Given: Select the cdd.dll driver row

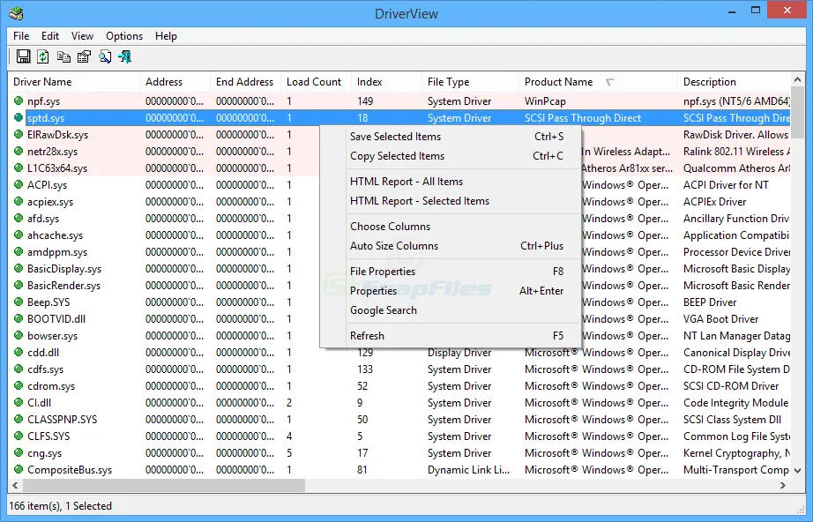Looking at the screenshot, I should 399,353.
